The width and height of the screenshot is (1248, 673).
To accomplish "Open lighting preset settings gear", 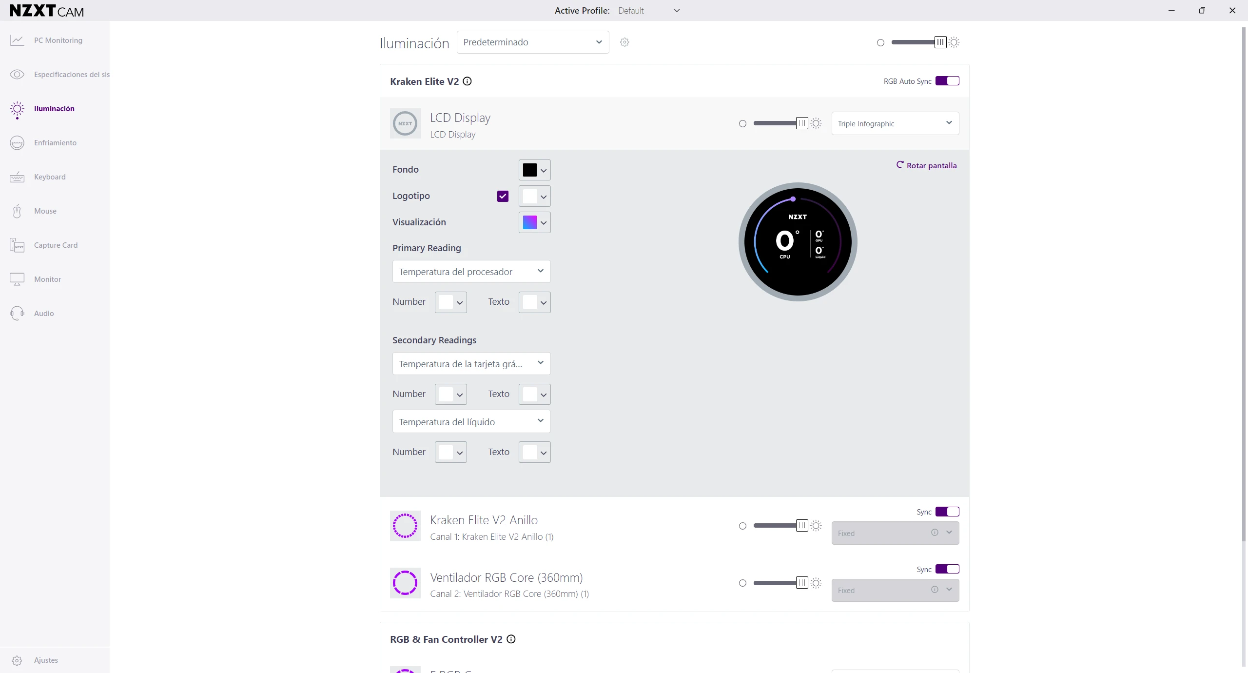I will click(x=624, y=42).
